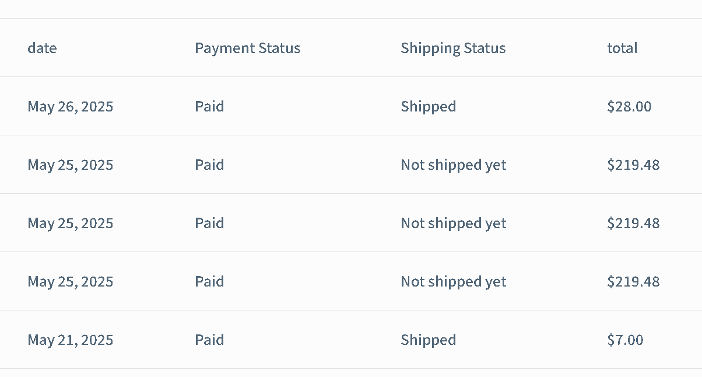Click the last May 25, 2025 date
The image size is (702, 377).
coord(70,281)
